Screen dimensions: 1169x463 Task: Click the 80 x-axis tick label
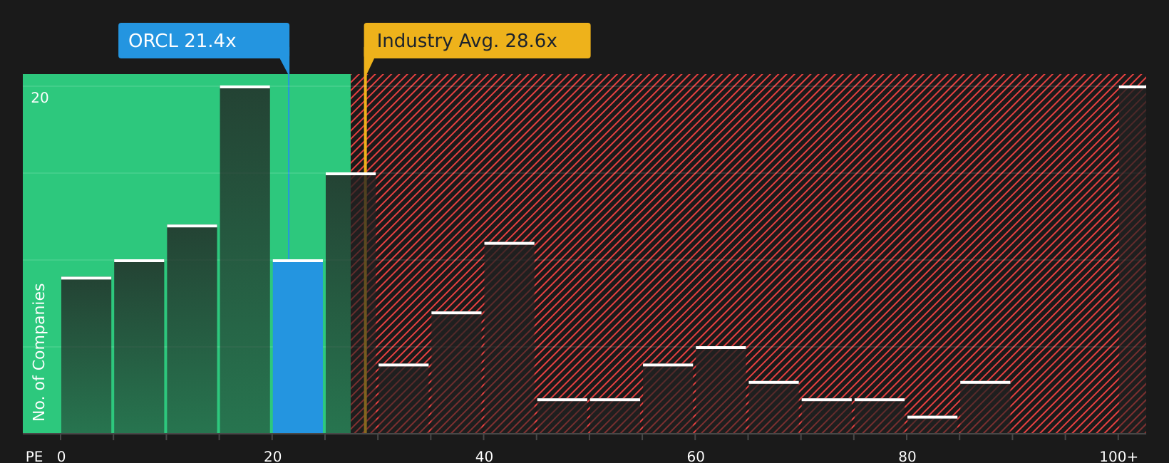tap(907, 457)
